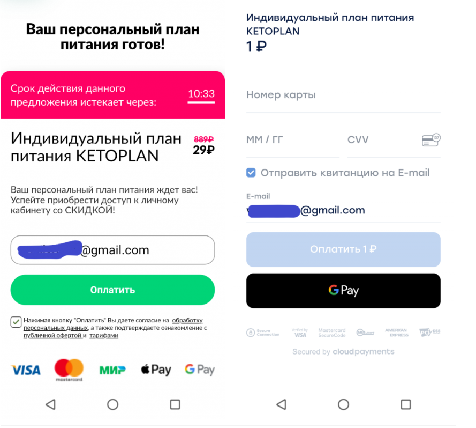The width and height of the screenshot is (476, 428).
Task: Tap right screen recent apps square
Action: tap(406, 404)
